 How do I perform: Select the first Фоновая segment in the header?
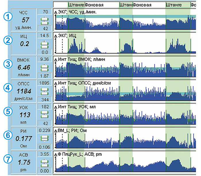tap(102, 5)
